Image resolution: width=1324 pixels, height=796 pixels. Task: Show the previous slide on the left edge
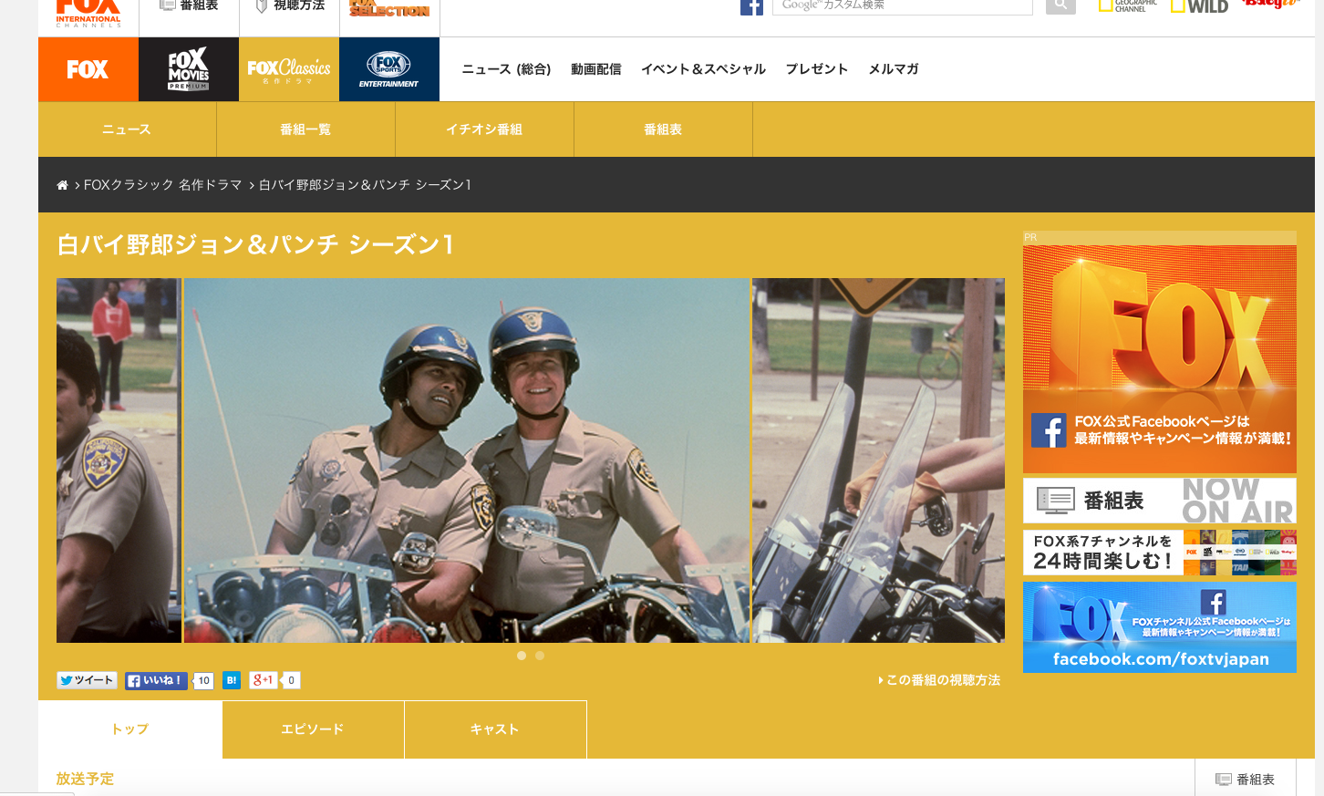[119, 460]
